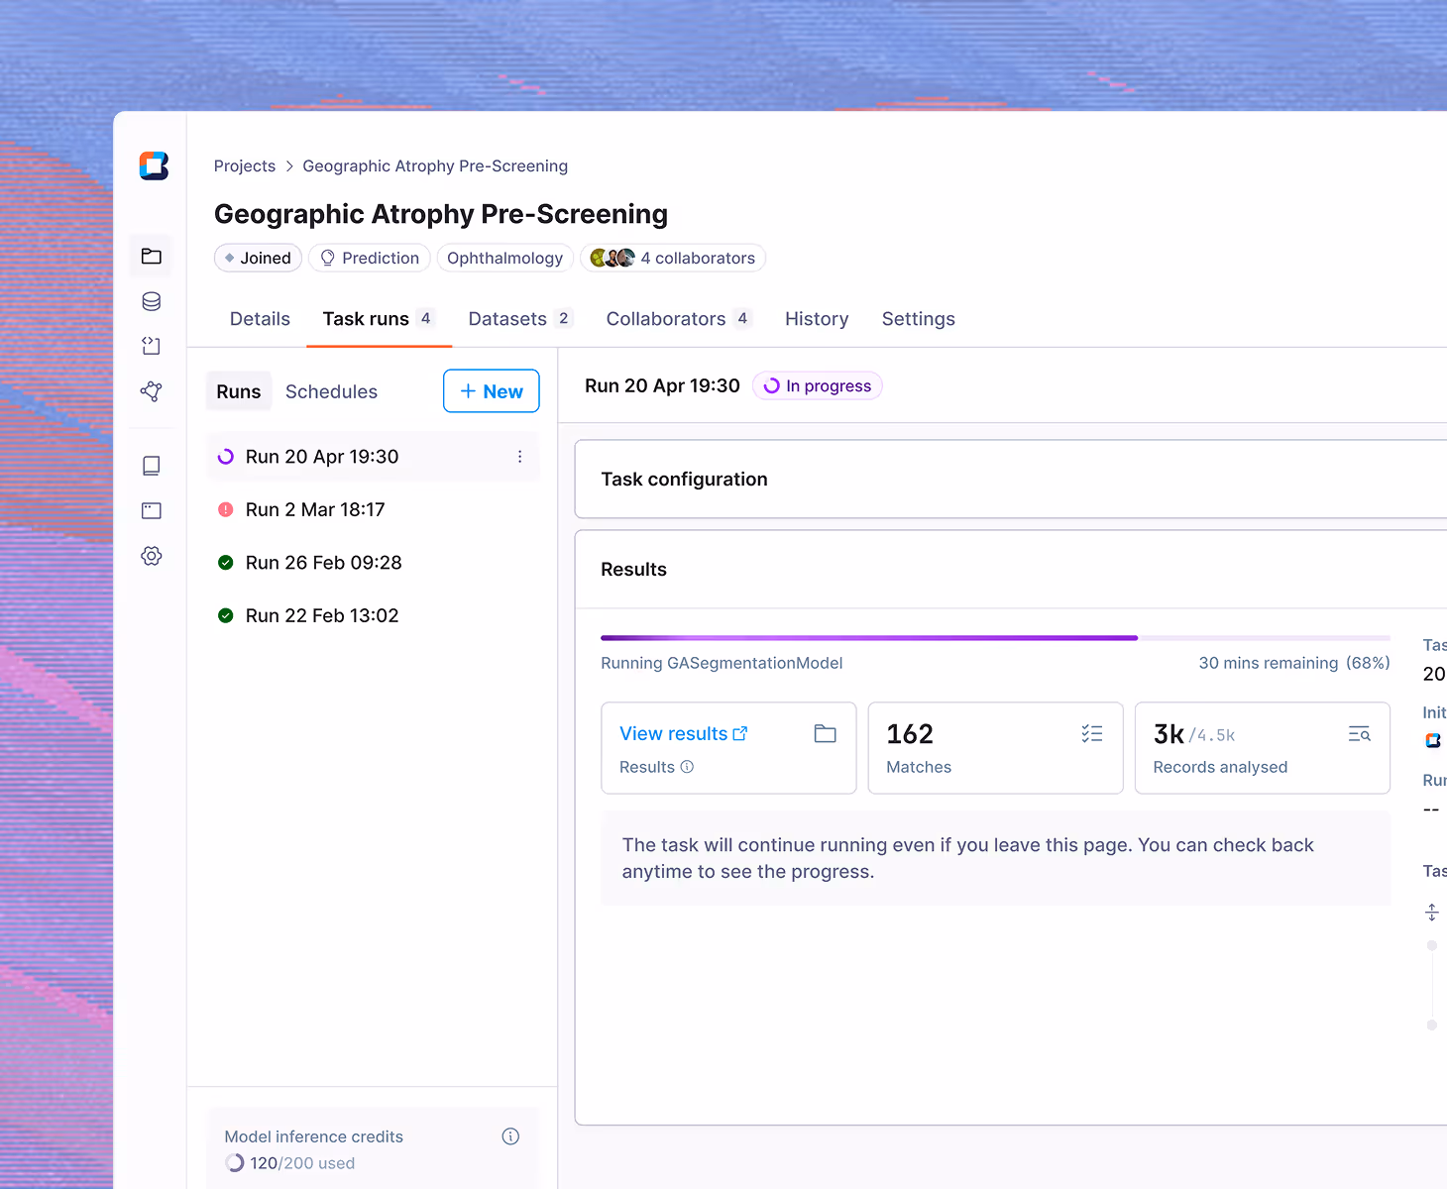Image resolution: width=1447 pixels, height=1189 pixels.
Task: Click the Run 20 Apr 19:30 heading
Action: point(662,385)
